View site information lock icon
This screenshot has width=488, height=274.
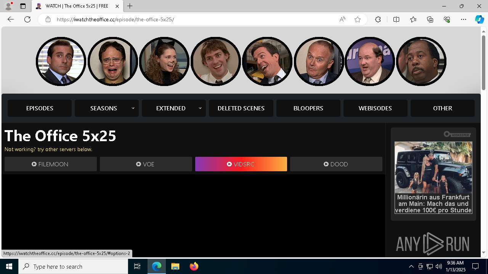click(x=48, y=19)
